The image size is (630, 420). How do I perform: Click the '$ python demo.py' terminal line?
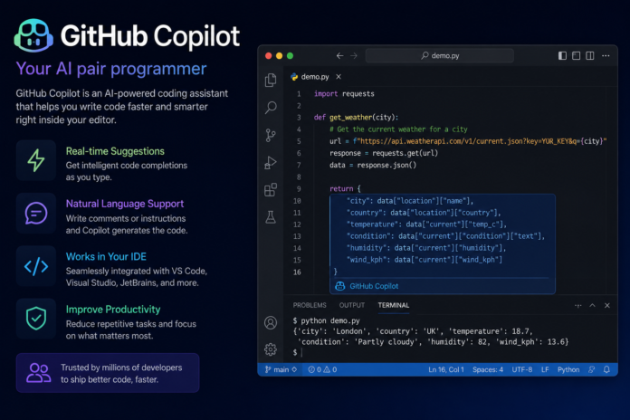(x=326, y=320)
